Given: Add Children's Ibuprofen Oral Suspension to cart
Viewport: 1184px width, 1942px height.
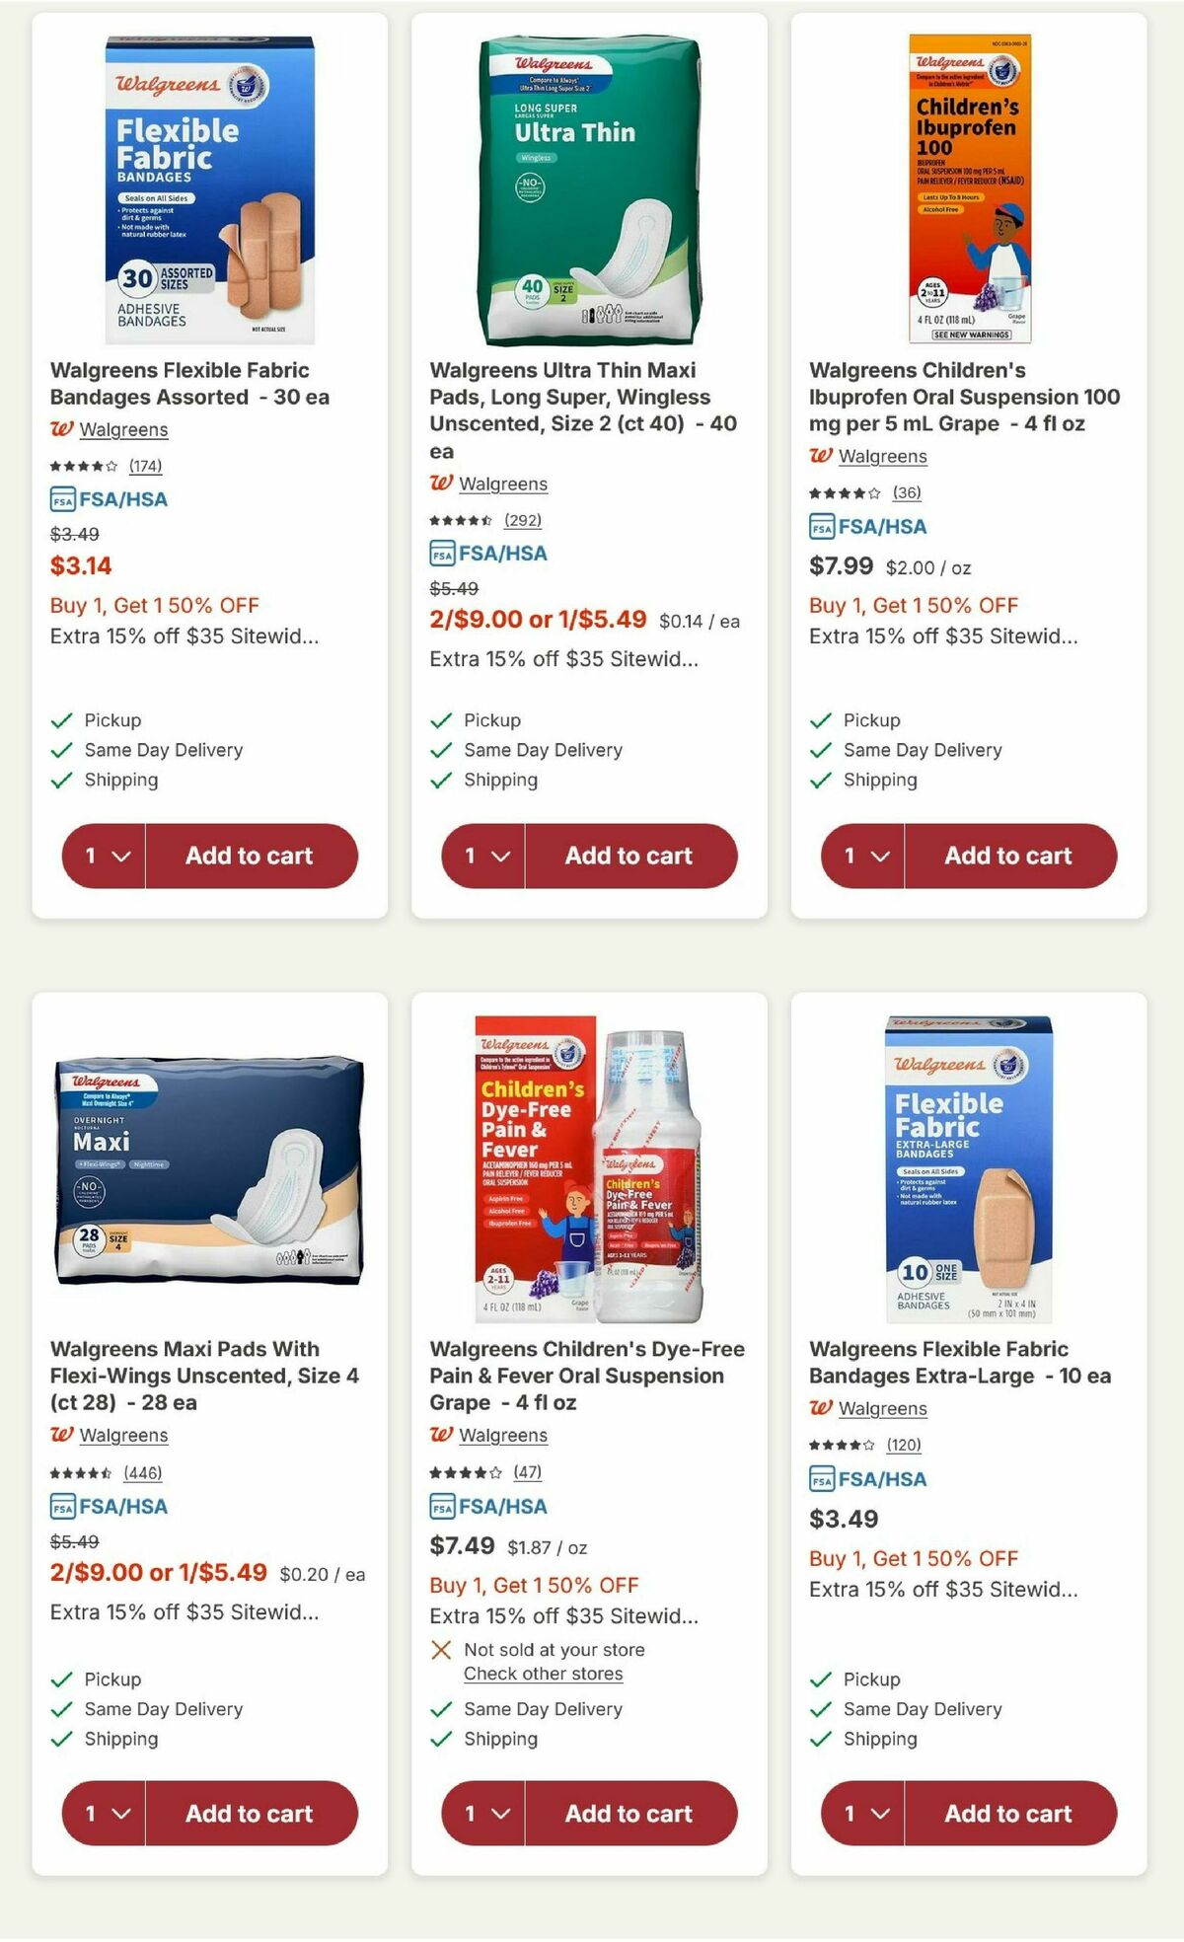Looking at the screenshot, I should 1009,856.
